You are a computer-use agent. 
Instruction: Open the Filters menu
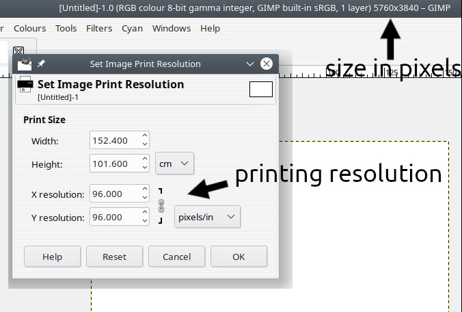click(99, 28)
